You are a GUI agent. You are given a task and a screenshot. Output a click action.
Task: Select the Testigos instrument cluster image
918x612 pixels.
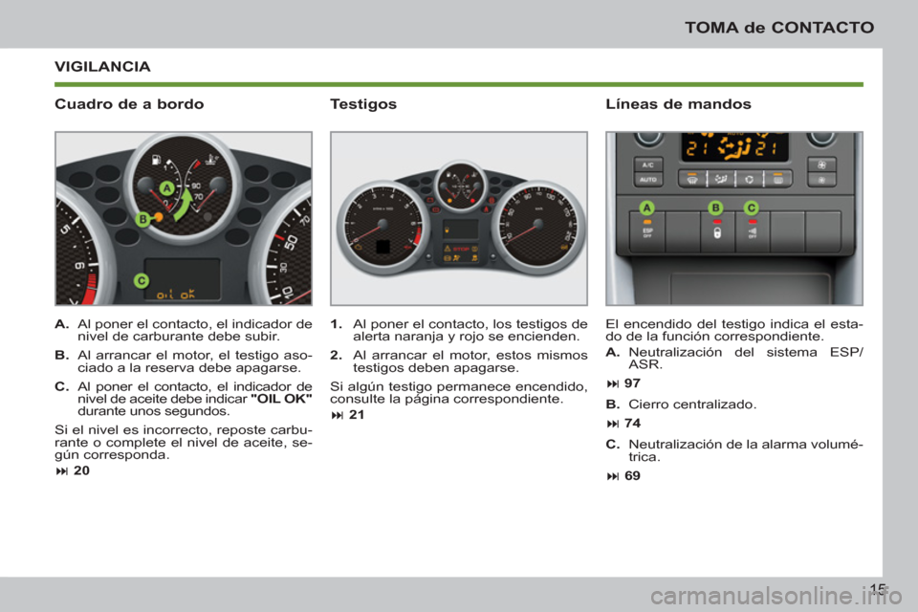click(x=458, y=218)
